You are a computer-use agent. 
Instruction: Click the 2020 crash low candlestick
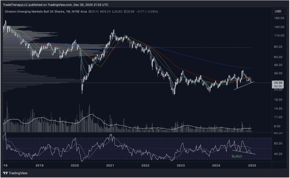pyautogui.click(x=82, y=91)
